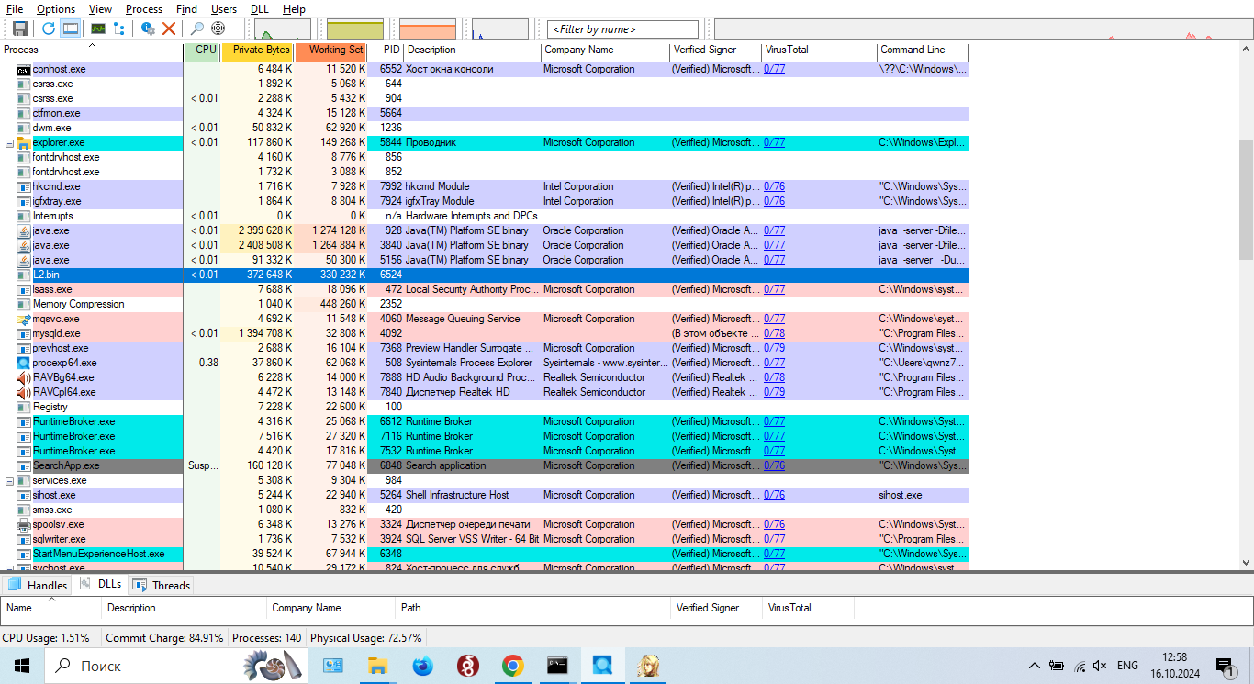Open the I/O mini graph in toolbar
The image size is (1254, 684).
click(500, 29)
